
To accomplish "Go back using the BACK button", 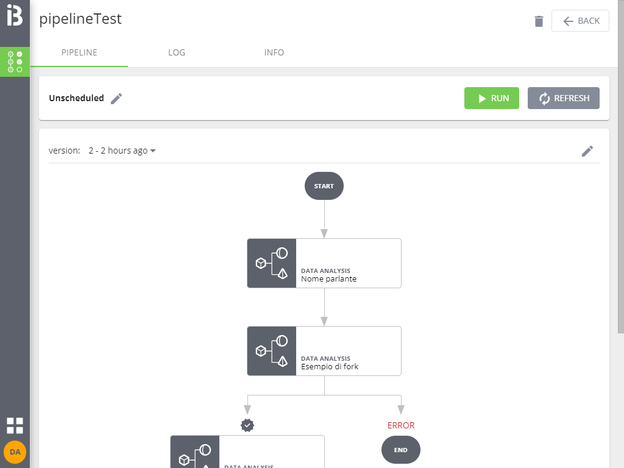I will (580, 20).
